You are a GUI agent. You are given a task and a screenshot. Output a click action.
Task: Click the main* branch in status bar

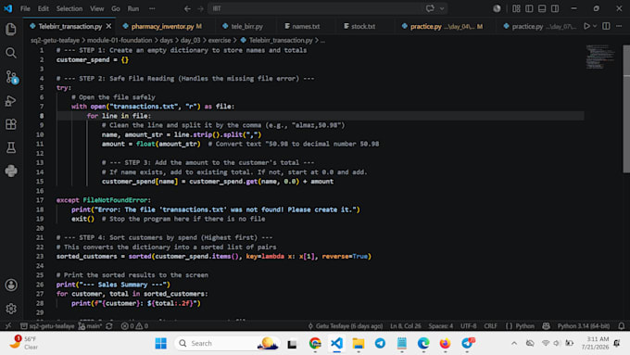[x=91, y=326]
